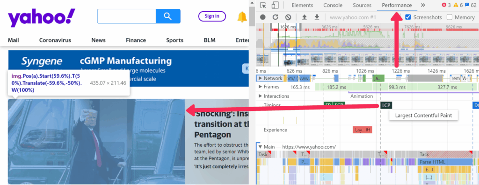Screen dimensions: 479x185
Task: Click the Sign in button
Action: pyautogui.click(x=212, y=16)
